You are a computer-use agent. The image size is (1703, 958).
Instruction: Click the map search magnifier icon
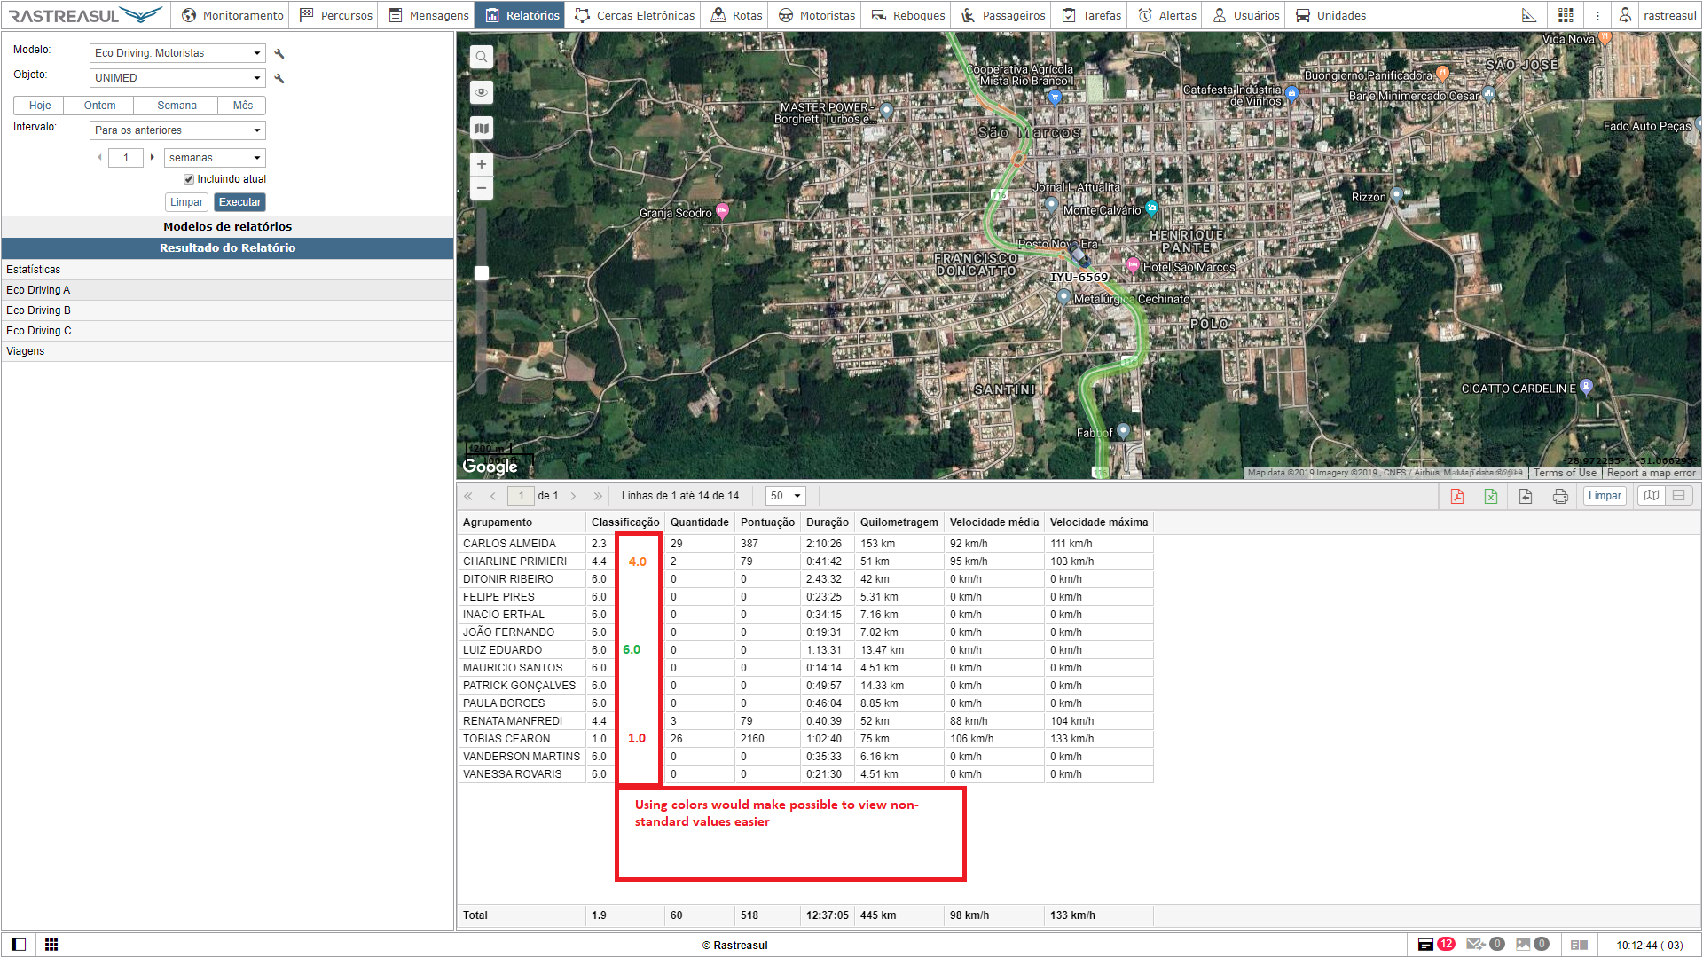481,57
